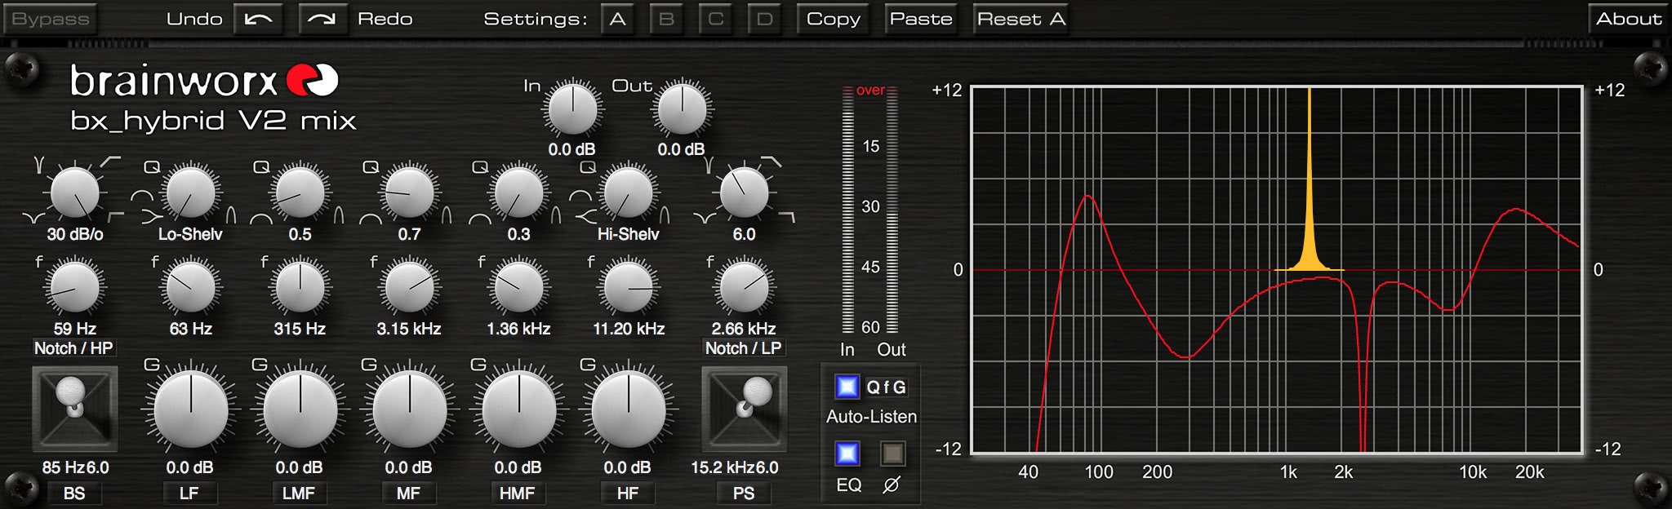Click the MF gain knob
Screen dimensions: 1672x509
coord(409,409)
